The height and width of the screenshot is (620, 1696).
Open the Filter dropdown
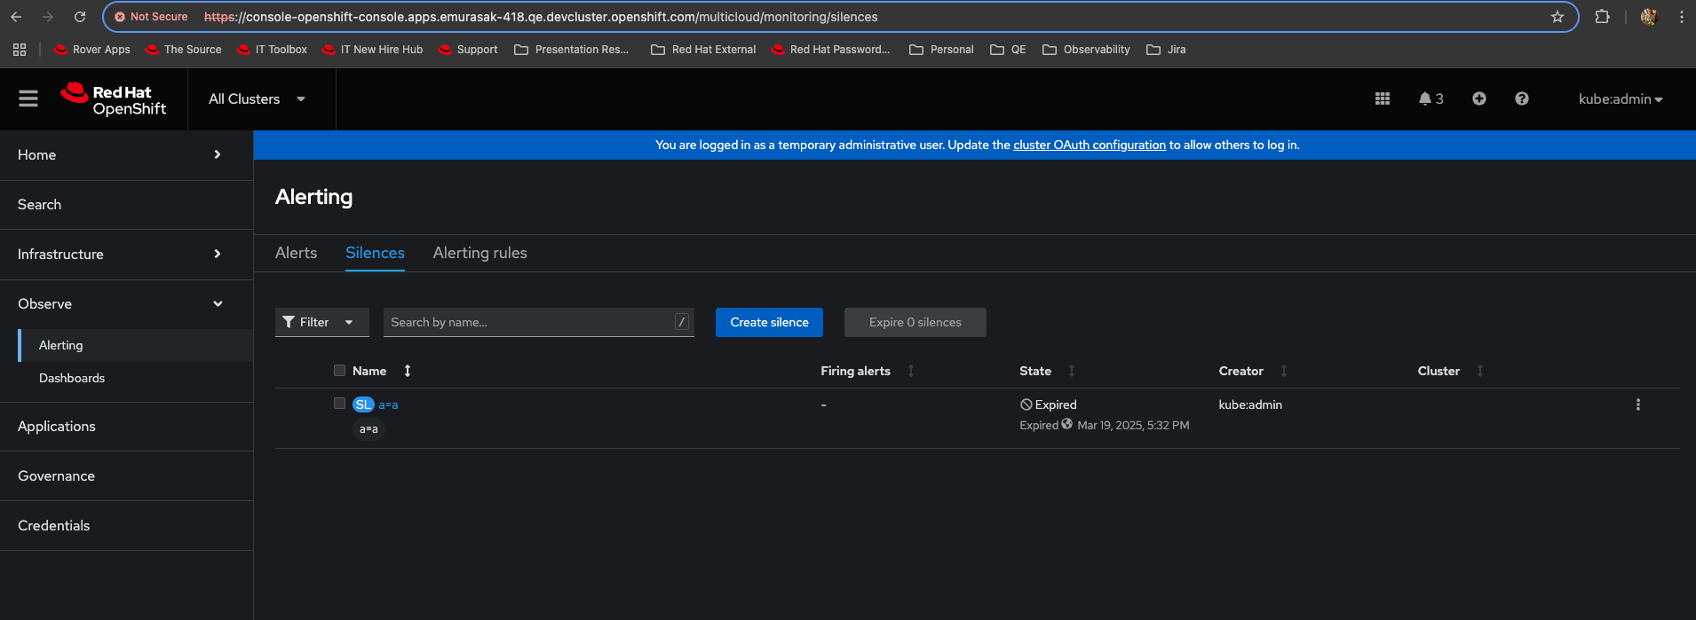click(321, 322)
